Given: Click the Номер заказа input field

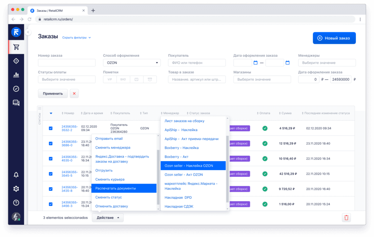Looking at the screenshot, I should [66, 63].
